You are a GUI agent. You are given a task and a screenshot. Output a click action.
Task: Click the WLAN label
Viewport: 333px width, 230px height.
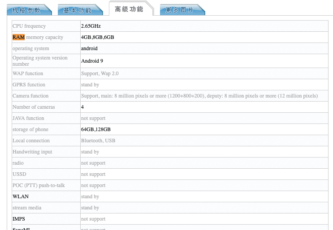(x=21, y=197)
